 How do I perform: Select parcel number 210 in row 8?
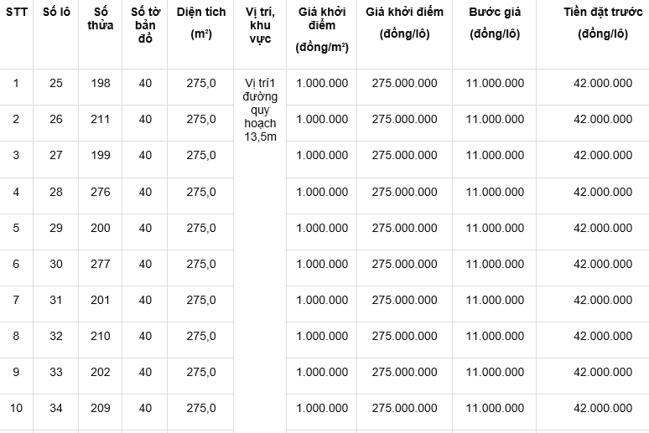[x=100, y=336]
